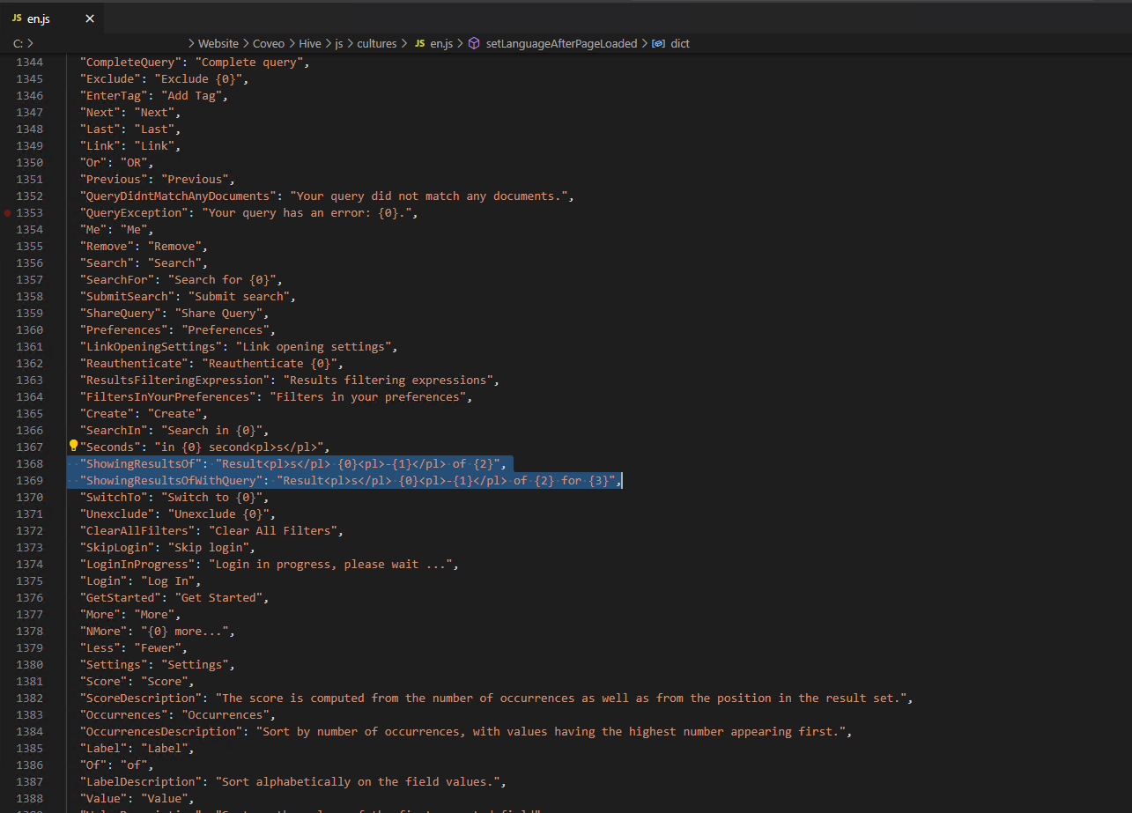The height and width of the screenshot is (813, 1132).
Task: Click the "OccurrencesDescription" key
Action: pos(162,732)
